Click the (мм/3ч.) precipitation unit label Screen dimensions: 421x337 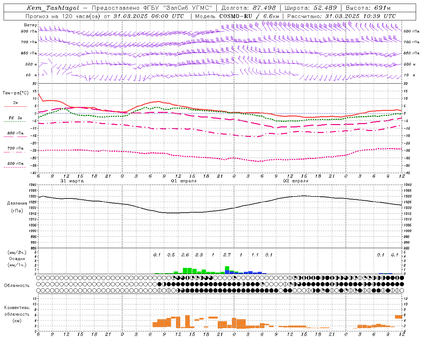(x=17, y=252)
